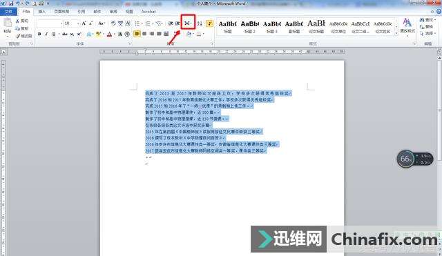Click the strikethrough button
The width and height of the screenshot is (442, 256).
[x=65, y=34]
